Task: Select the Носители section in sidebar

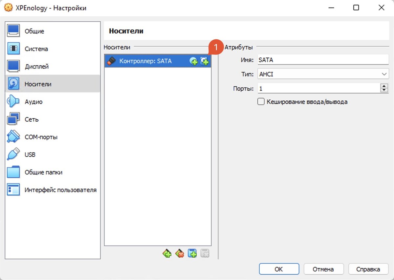Action: pos(53,84)
